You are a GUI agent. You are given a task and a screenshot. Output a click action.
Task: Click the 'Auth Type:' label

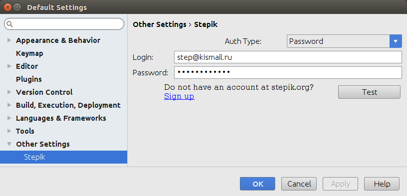243,41
